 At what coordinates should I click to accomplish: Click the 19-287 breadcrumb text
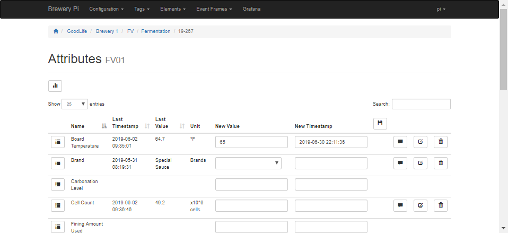[x=186, y=31]
